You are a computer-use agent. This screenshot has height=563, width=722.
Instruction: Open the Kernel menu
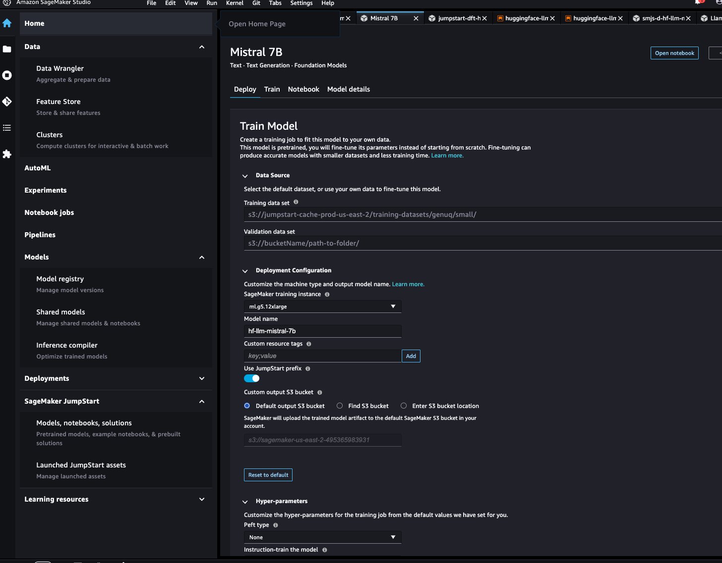[x=235, y=3]
